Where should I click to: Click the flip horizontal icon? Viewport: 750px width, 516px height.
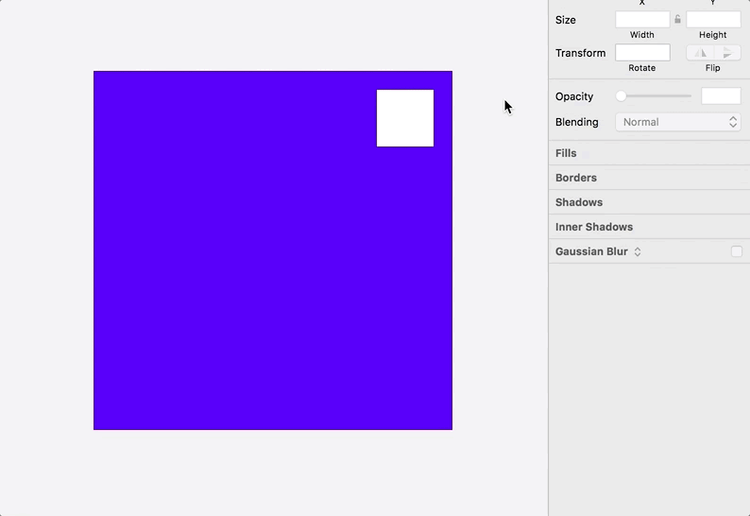click(700, 53)
